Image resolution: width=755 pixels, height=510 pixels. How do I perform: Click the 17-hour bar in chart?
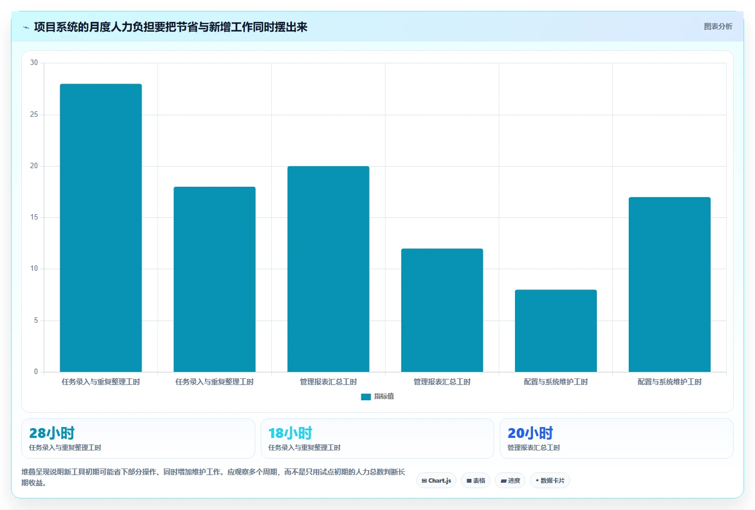(x=669, y=284)
